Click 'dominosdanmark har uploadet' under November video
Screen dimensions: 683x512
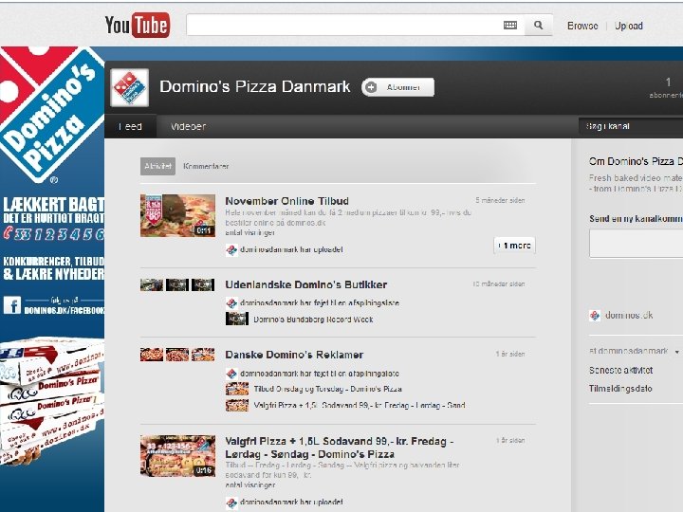291,250
